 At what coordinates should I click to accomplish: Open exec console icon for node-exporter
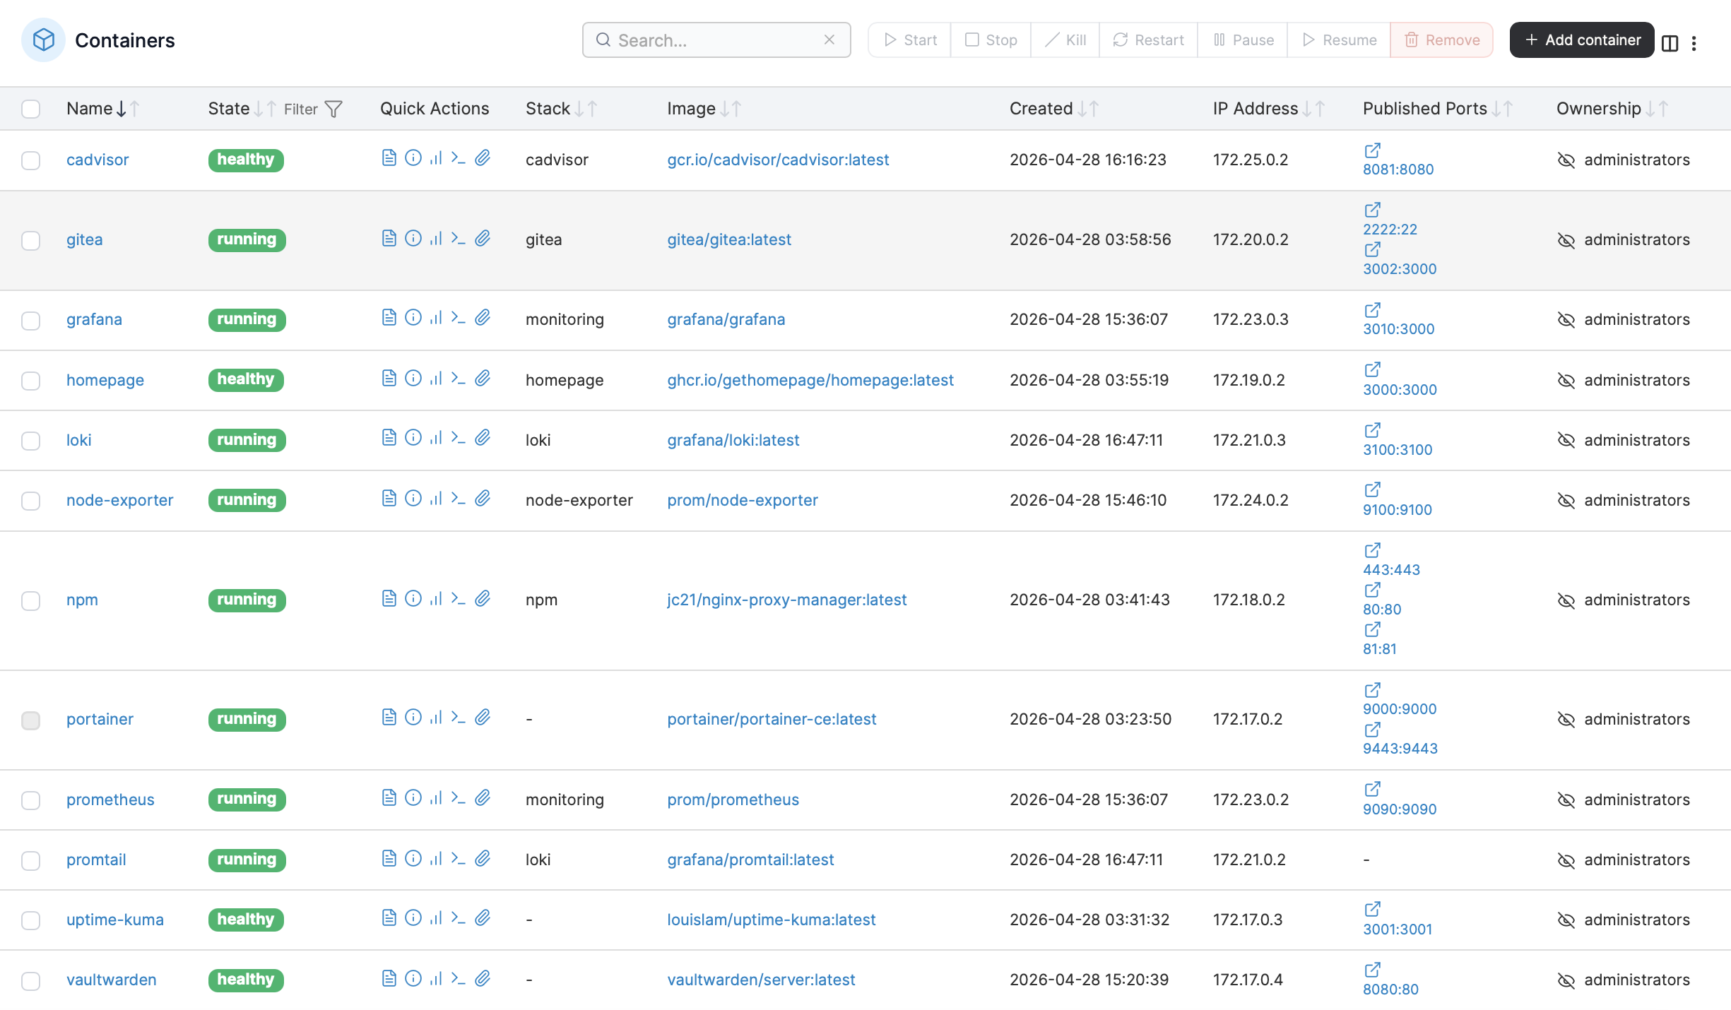click(x=459, y=498)
